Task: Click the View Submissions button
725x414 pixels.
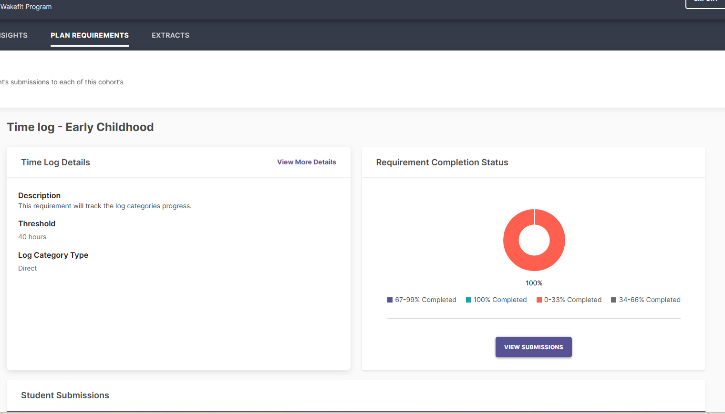Action: click(x=533, y=347)
